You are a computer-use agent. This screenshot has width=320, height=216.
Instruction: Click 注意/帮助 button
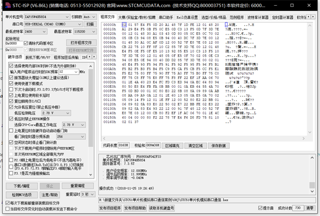pyautogui.click(x=50, y=195)
